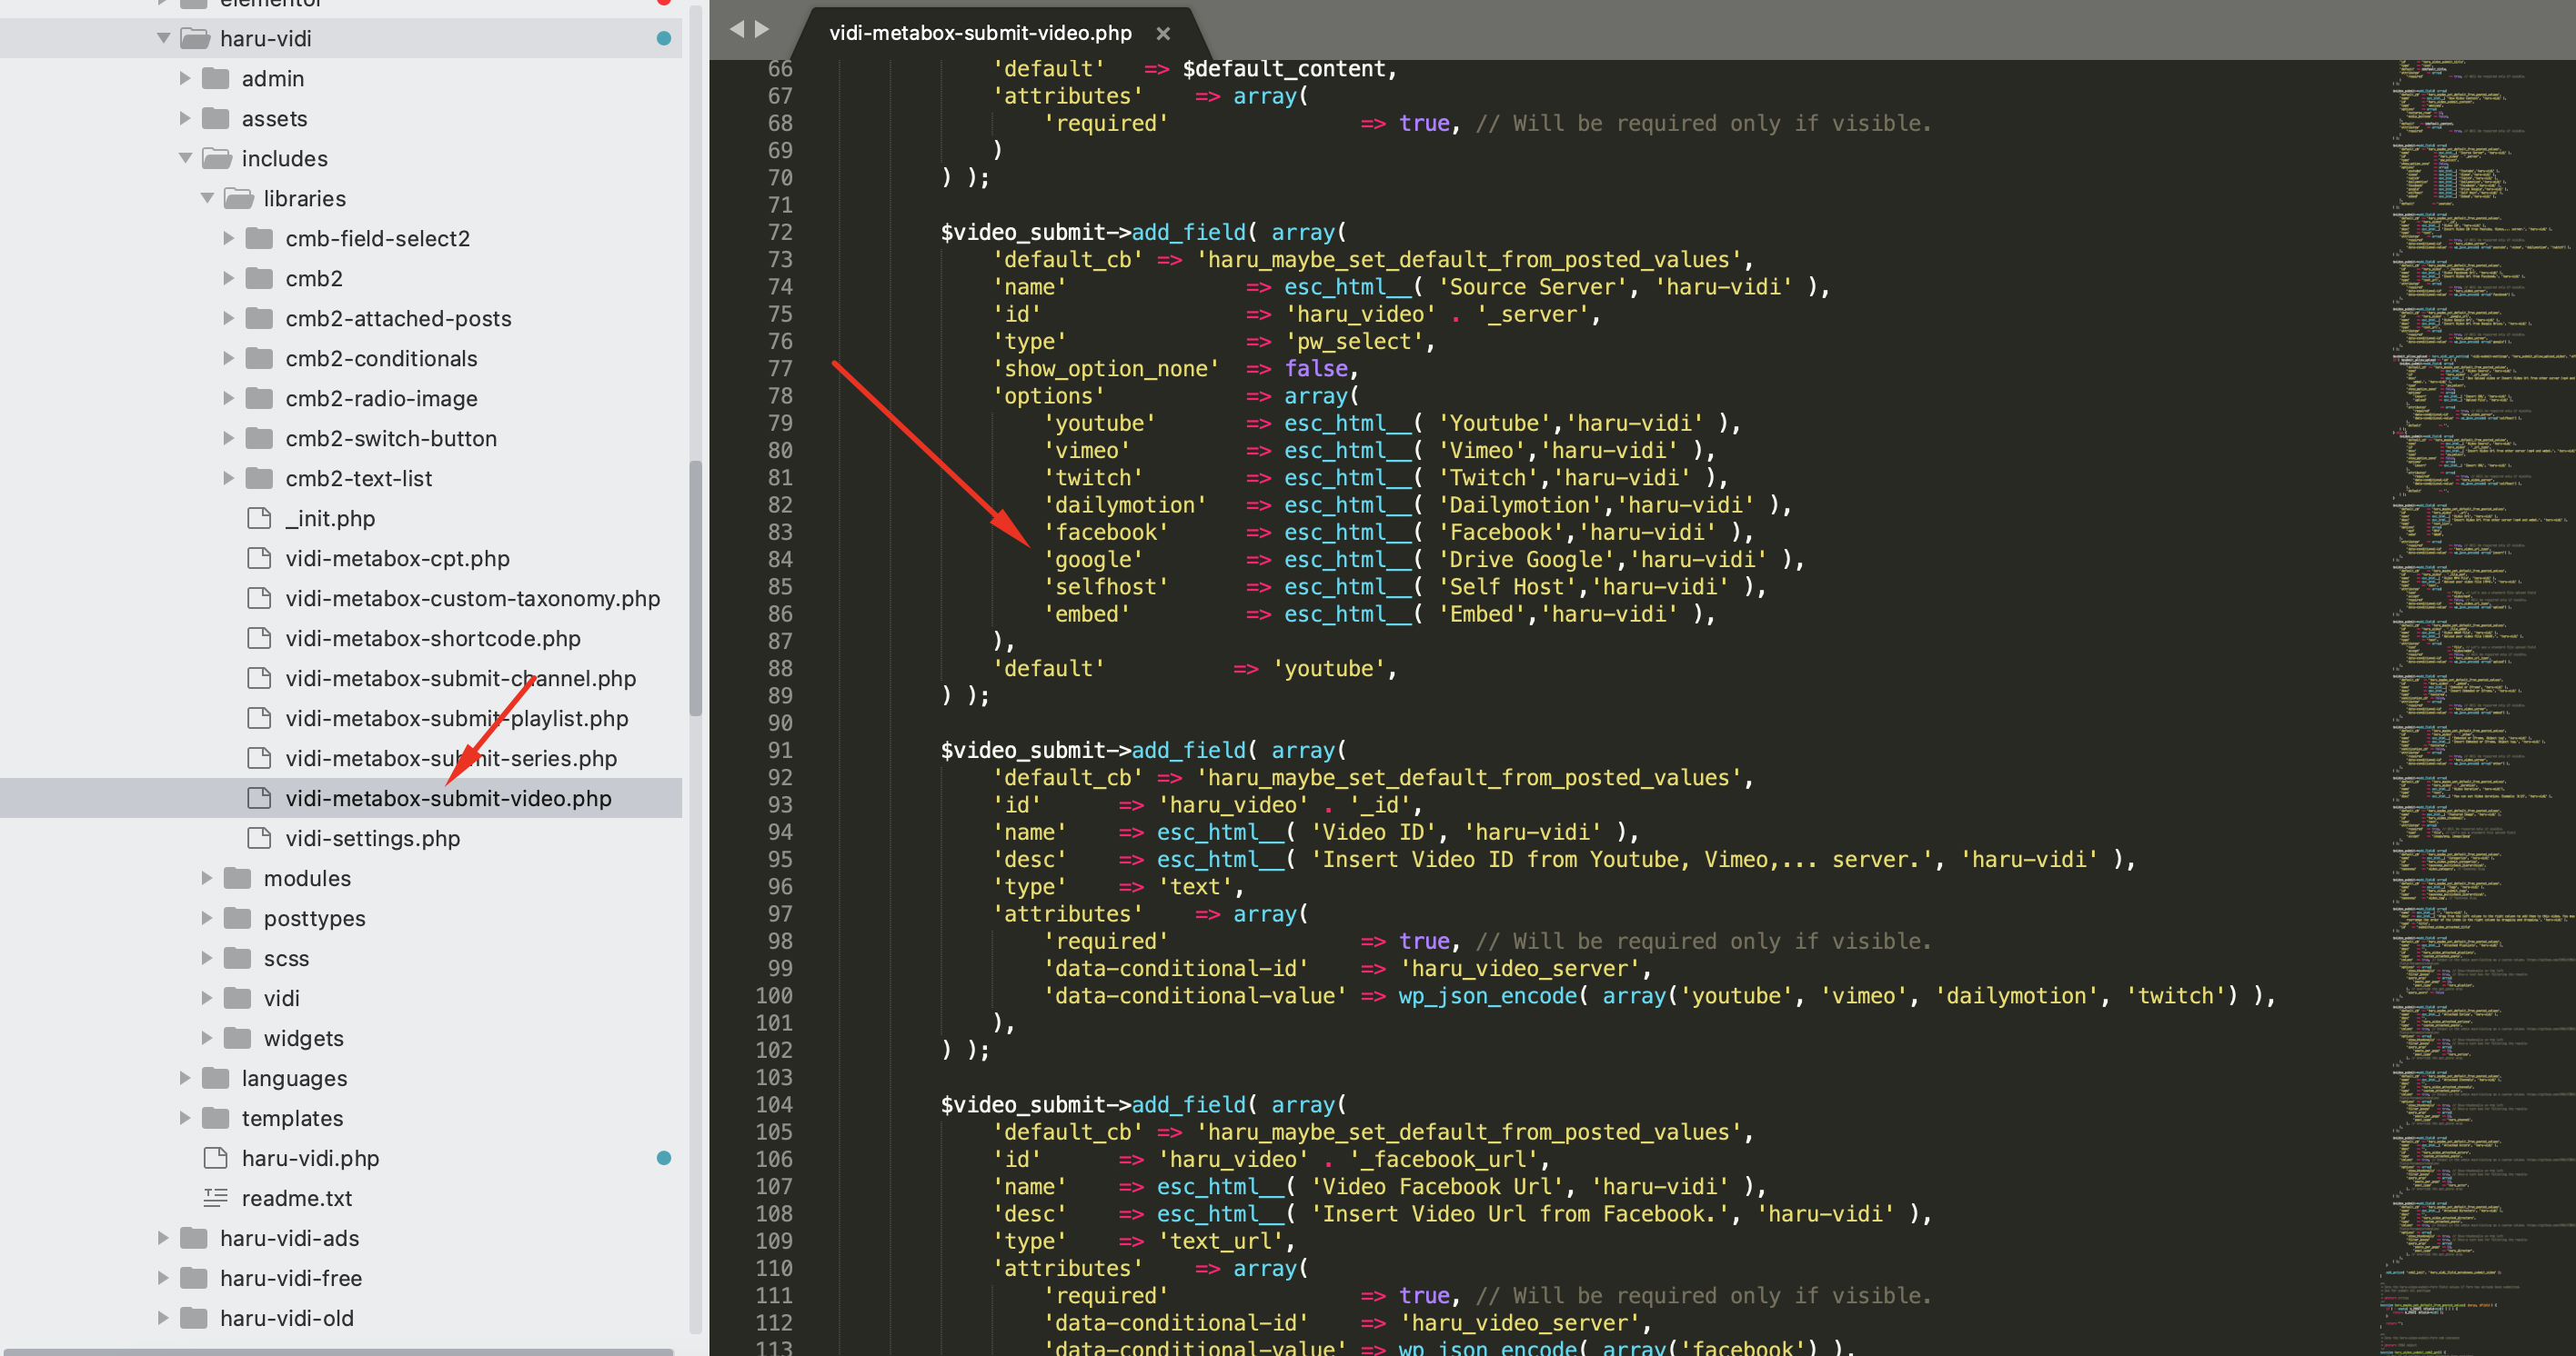Place cursor on 'google' option key

[x=1093, y=560]
